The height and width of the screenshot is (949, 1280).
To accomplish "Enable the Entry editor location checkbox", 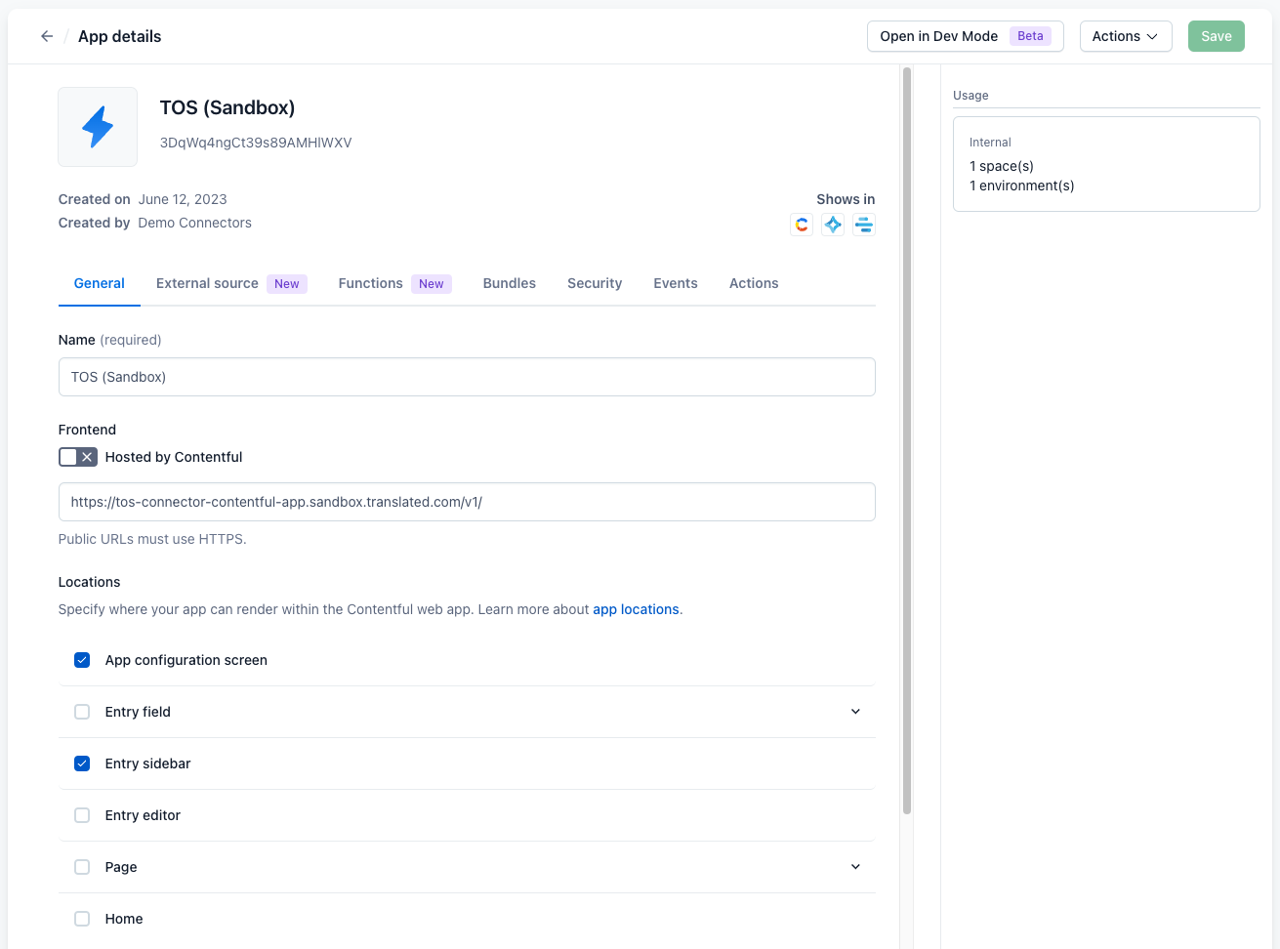I will click(82, 815).
